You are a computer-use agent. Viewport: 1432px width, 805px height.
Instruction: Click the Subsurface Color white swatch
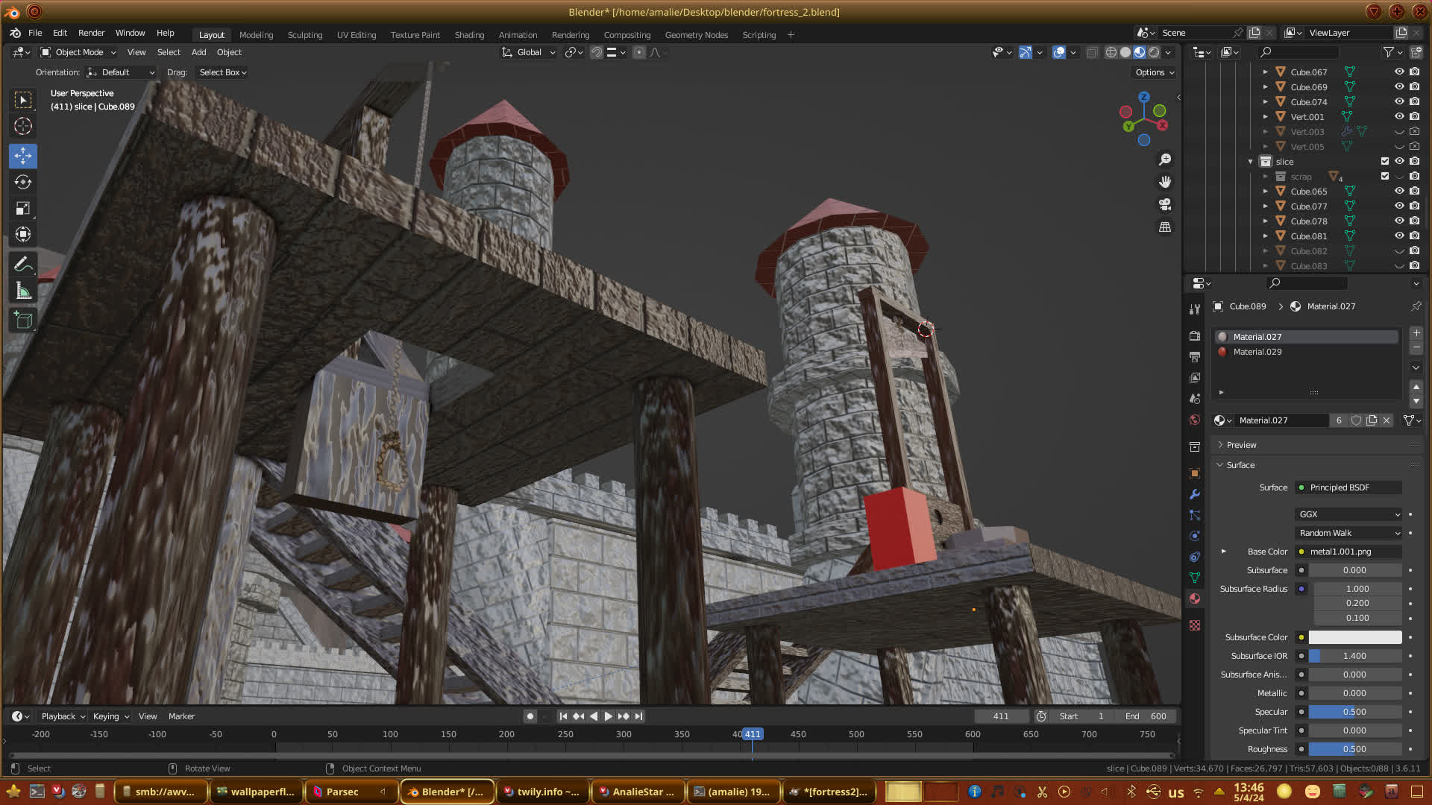pos(1354,637)
